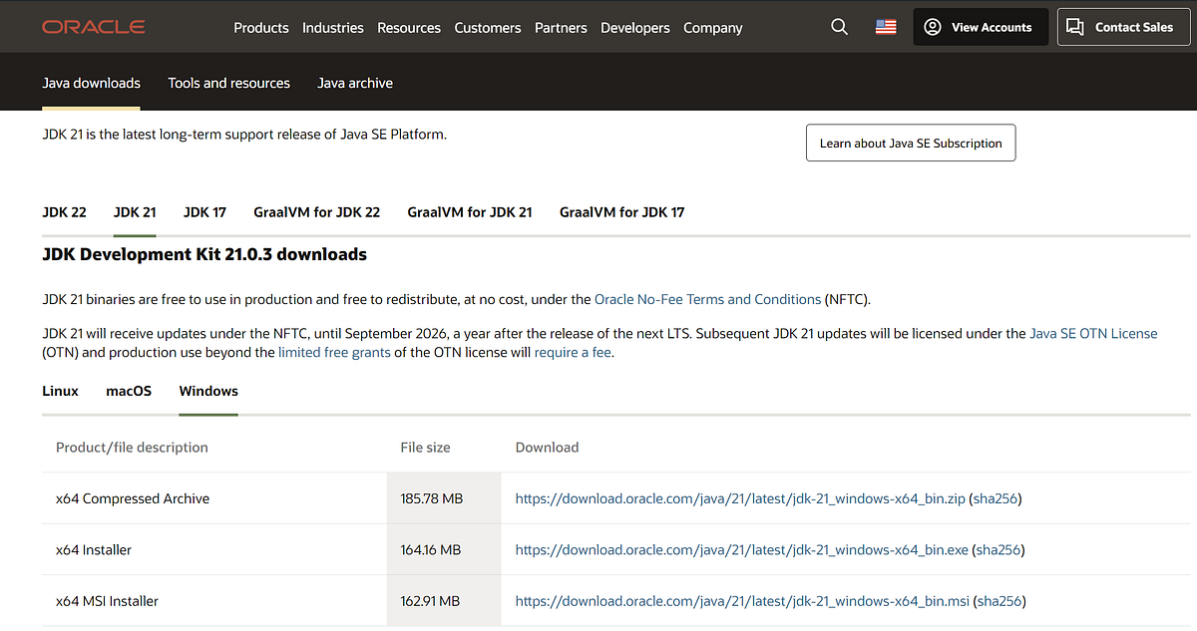Open the Customers menu

pyautogui.click(x=488, y=28)
